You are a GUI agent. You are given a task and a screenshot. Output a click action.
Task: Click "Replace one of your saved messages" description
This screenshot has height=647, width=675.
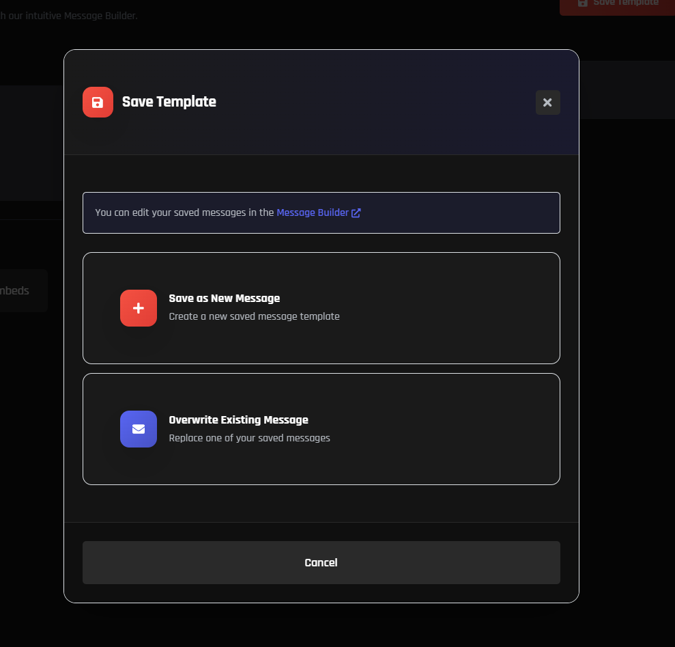[x=249, y=438]
